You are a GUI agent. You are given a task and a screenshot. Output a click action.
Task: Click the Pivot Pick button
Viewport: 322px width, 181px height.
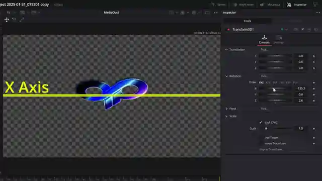tap(264, 109)
